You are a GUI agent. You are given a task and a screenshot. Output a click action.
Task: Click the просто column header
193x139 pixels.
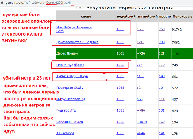pyautogui.click(x=165, y=17)
